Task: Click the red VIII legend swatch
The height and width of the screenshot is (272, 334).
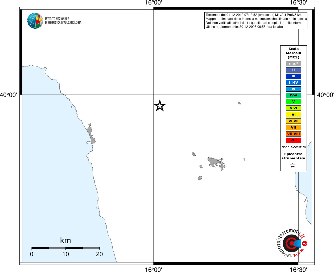Action: click(x=294, y=140)
